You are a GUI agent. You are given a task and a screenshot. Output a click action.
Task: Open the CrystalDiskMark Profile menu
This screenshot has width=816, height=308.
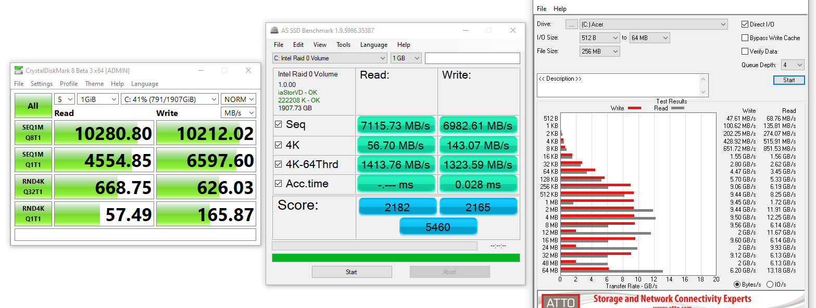[69, 84]
